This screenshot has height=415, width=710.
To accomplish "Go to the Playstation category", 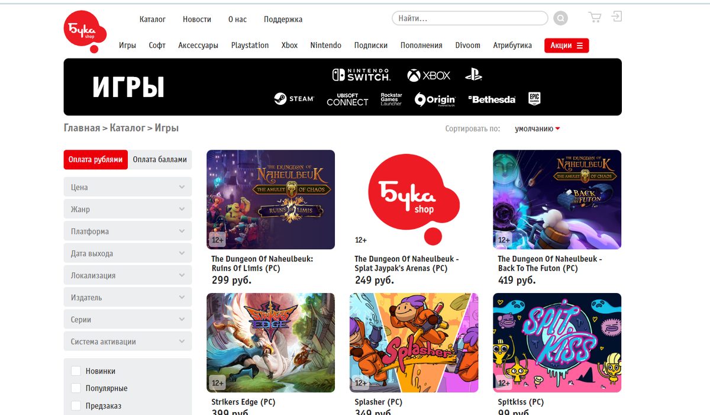I will (x=250, y=45).
